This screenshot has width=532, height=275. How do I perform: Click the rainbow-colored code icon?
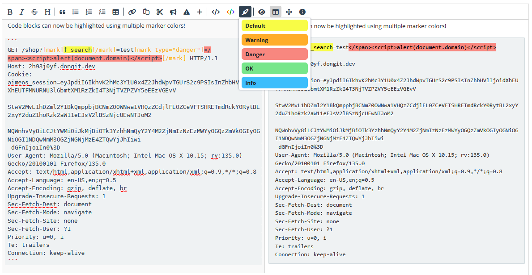click(x=230, y=12)
